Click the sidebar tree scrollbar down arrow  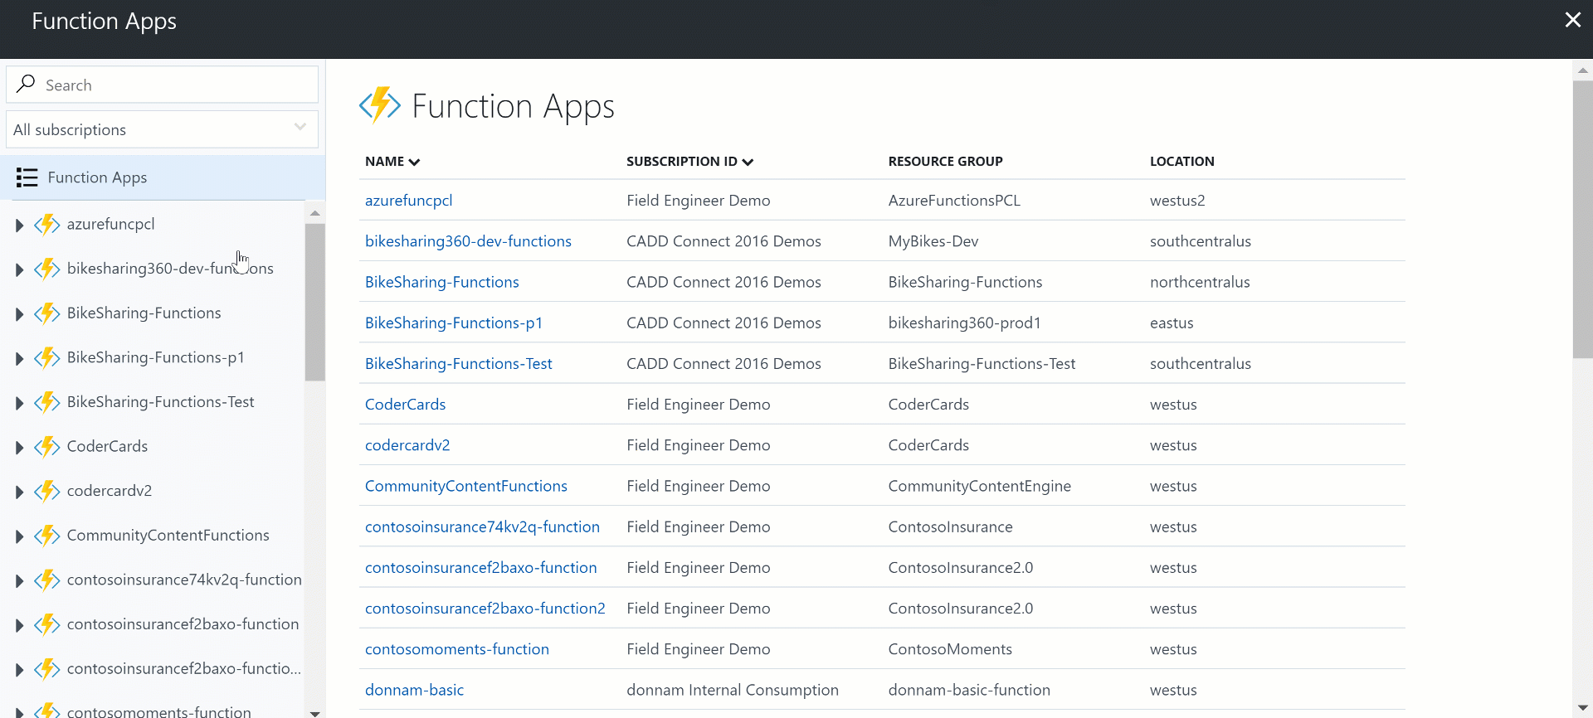tap(314, 712)
